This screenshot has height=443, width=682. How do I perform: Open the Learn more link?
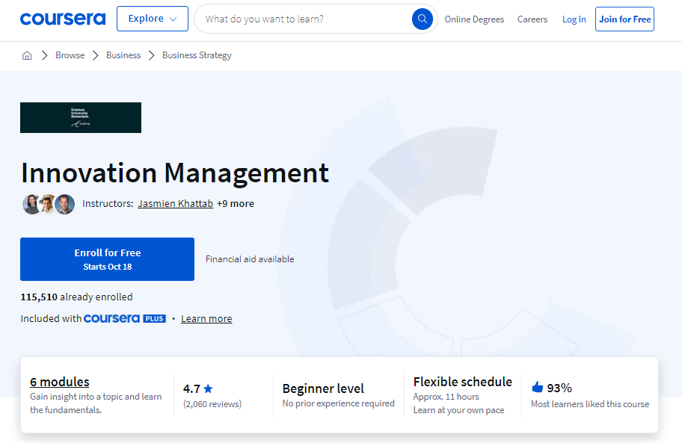[206, 319]
